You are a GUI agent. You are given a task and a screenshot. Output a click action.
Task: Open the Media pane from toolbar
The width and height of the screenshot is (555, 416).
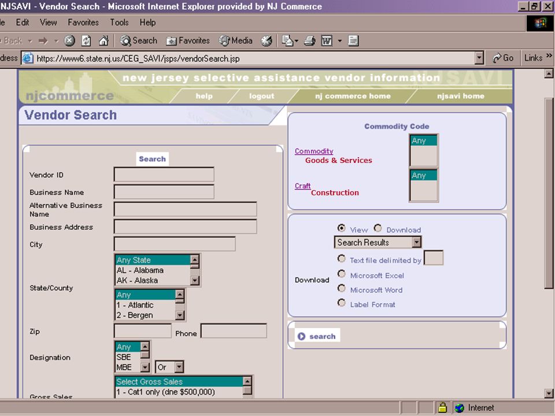coord(236,41)
